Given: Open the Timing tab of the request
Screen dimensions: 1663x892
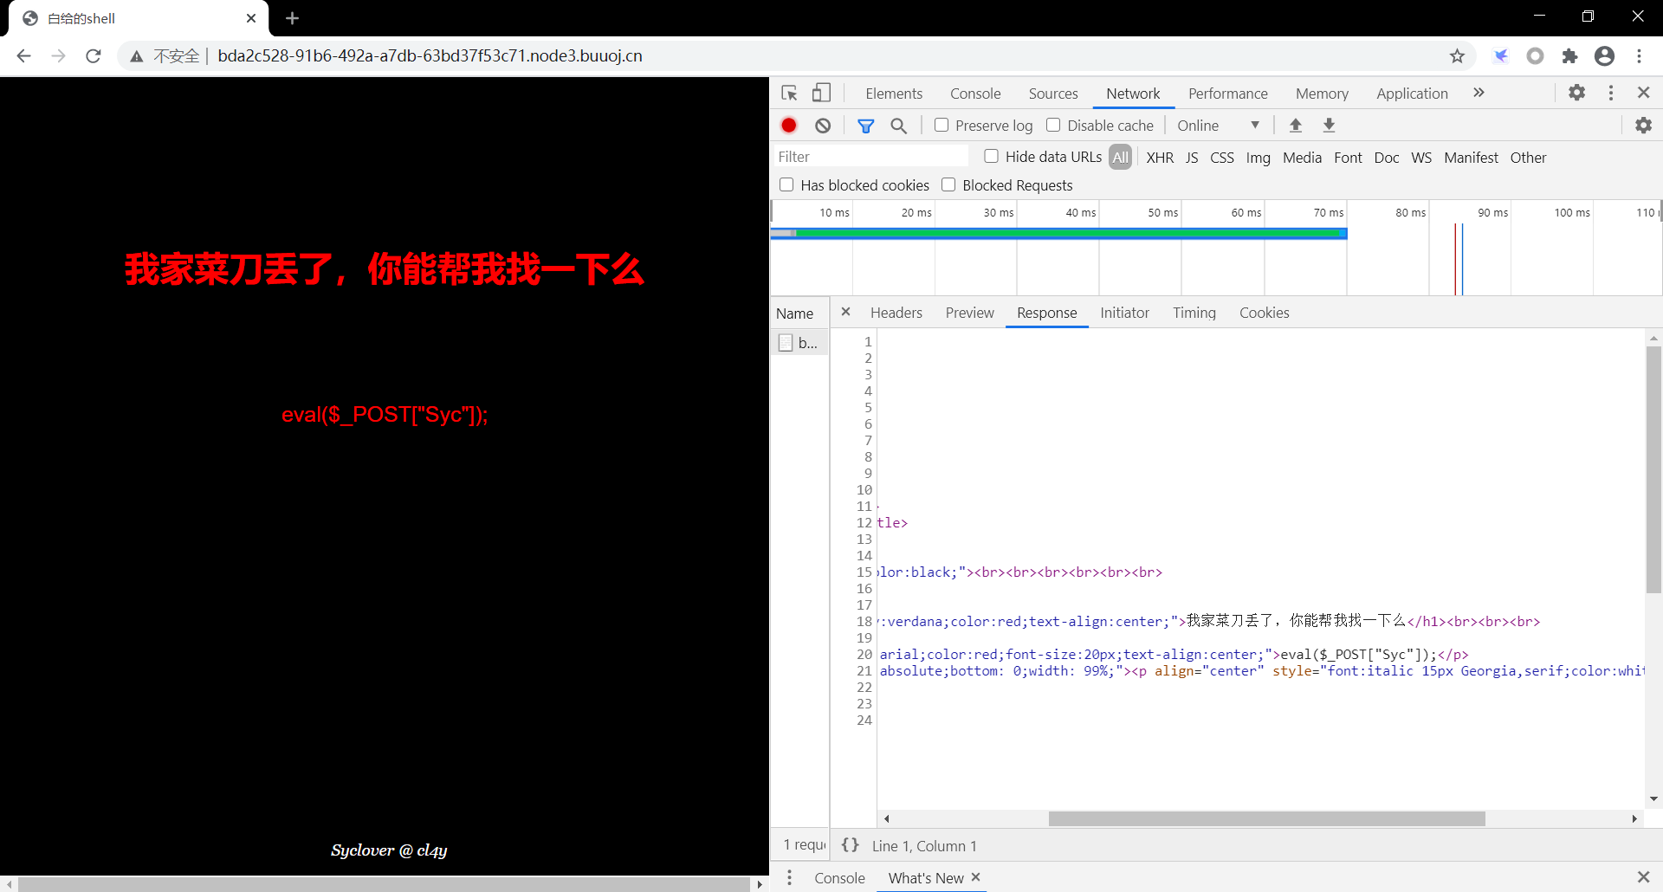Looking at the screenshot, I should click(1194, 313).
